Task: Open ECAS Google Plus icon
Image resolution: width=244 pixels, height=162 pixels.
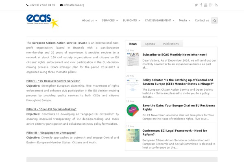Action: (x=211, y=5)
